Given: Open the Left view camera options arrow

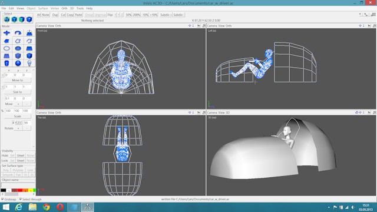Looking at the screenshot, I should point(363,25).
